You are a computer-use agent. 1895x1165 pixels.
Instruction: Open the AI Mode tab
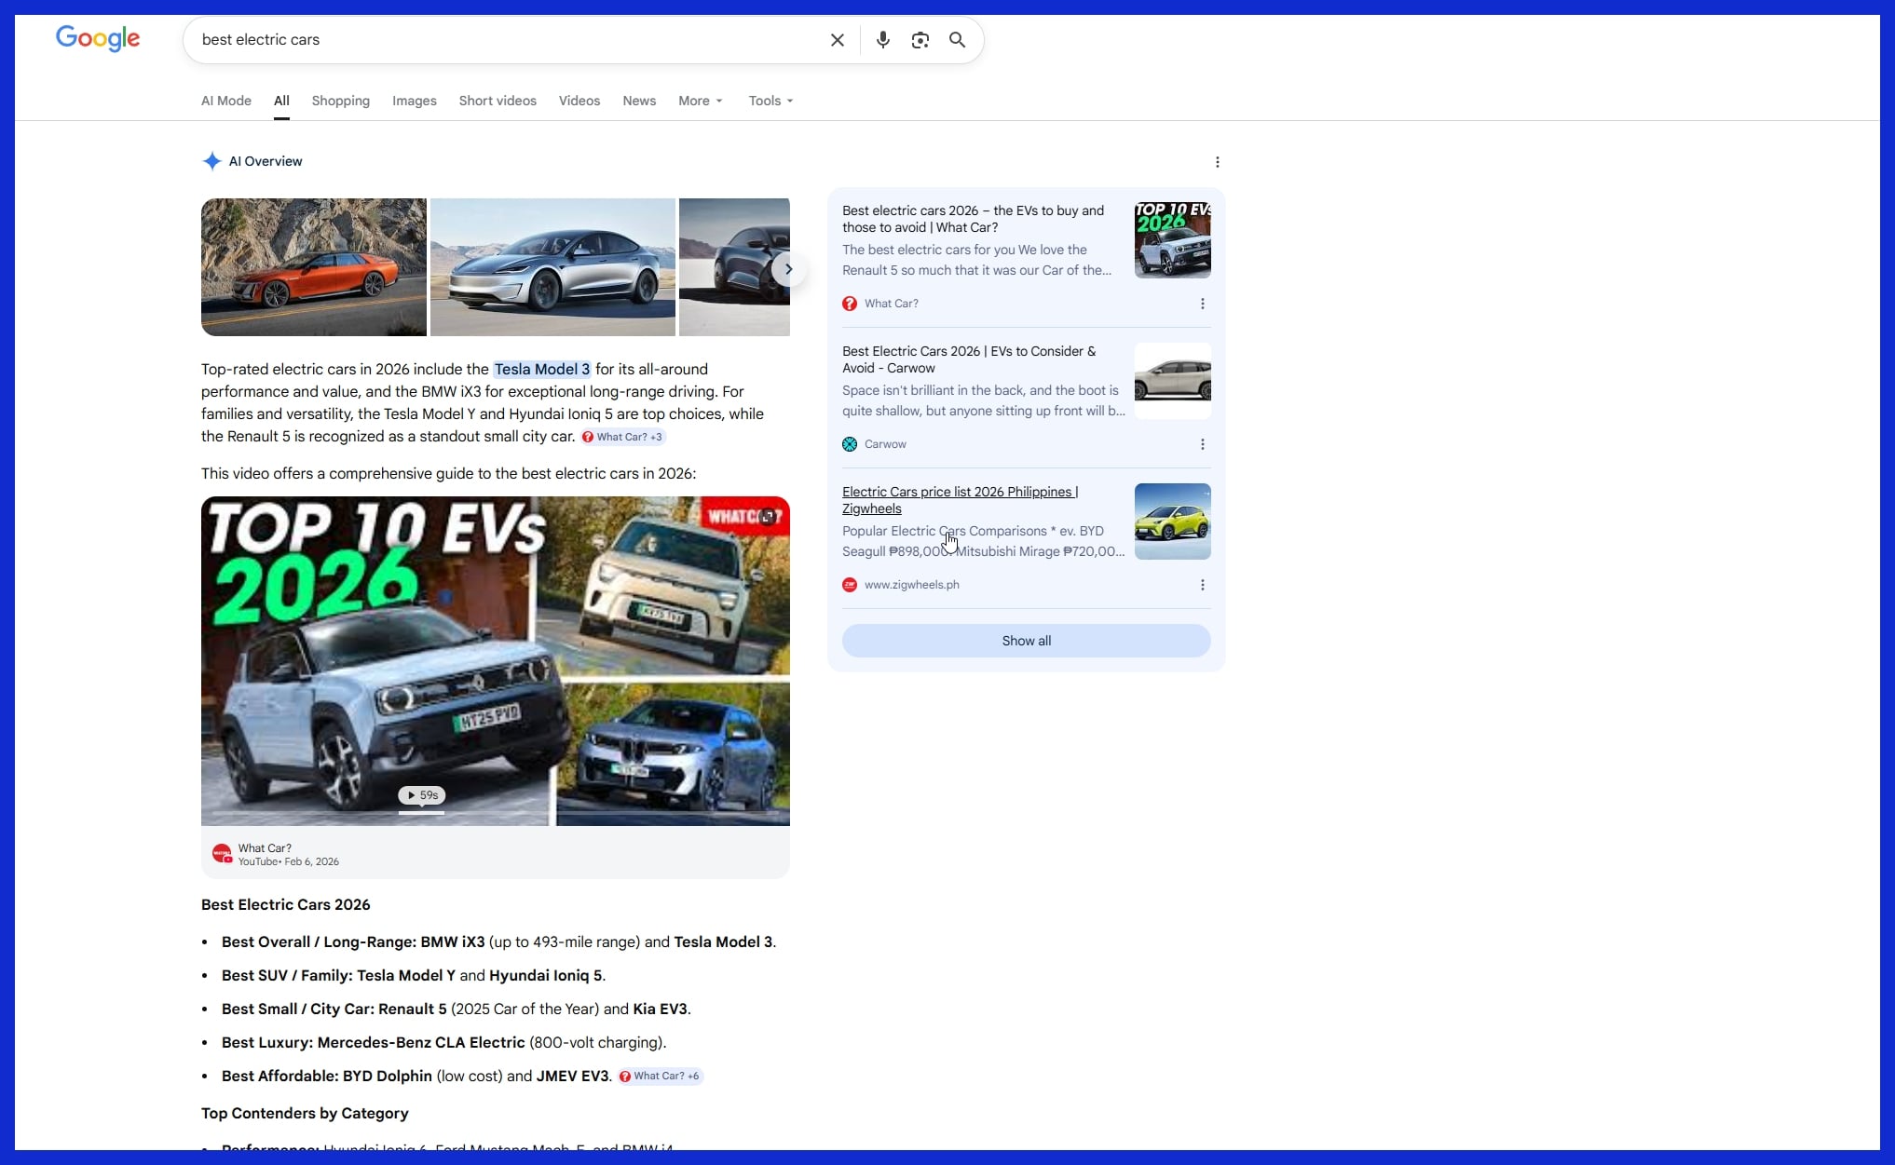[226, 101]
